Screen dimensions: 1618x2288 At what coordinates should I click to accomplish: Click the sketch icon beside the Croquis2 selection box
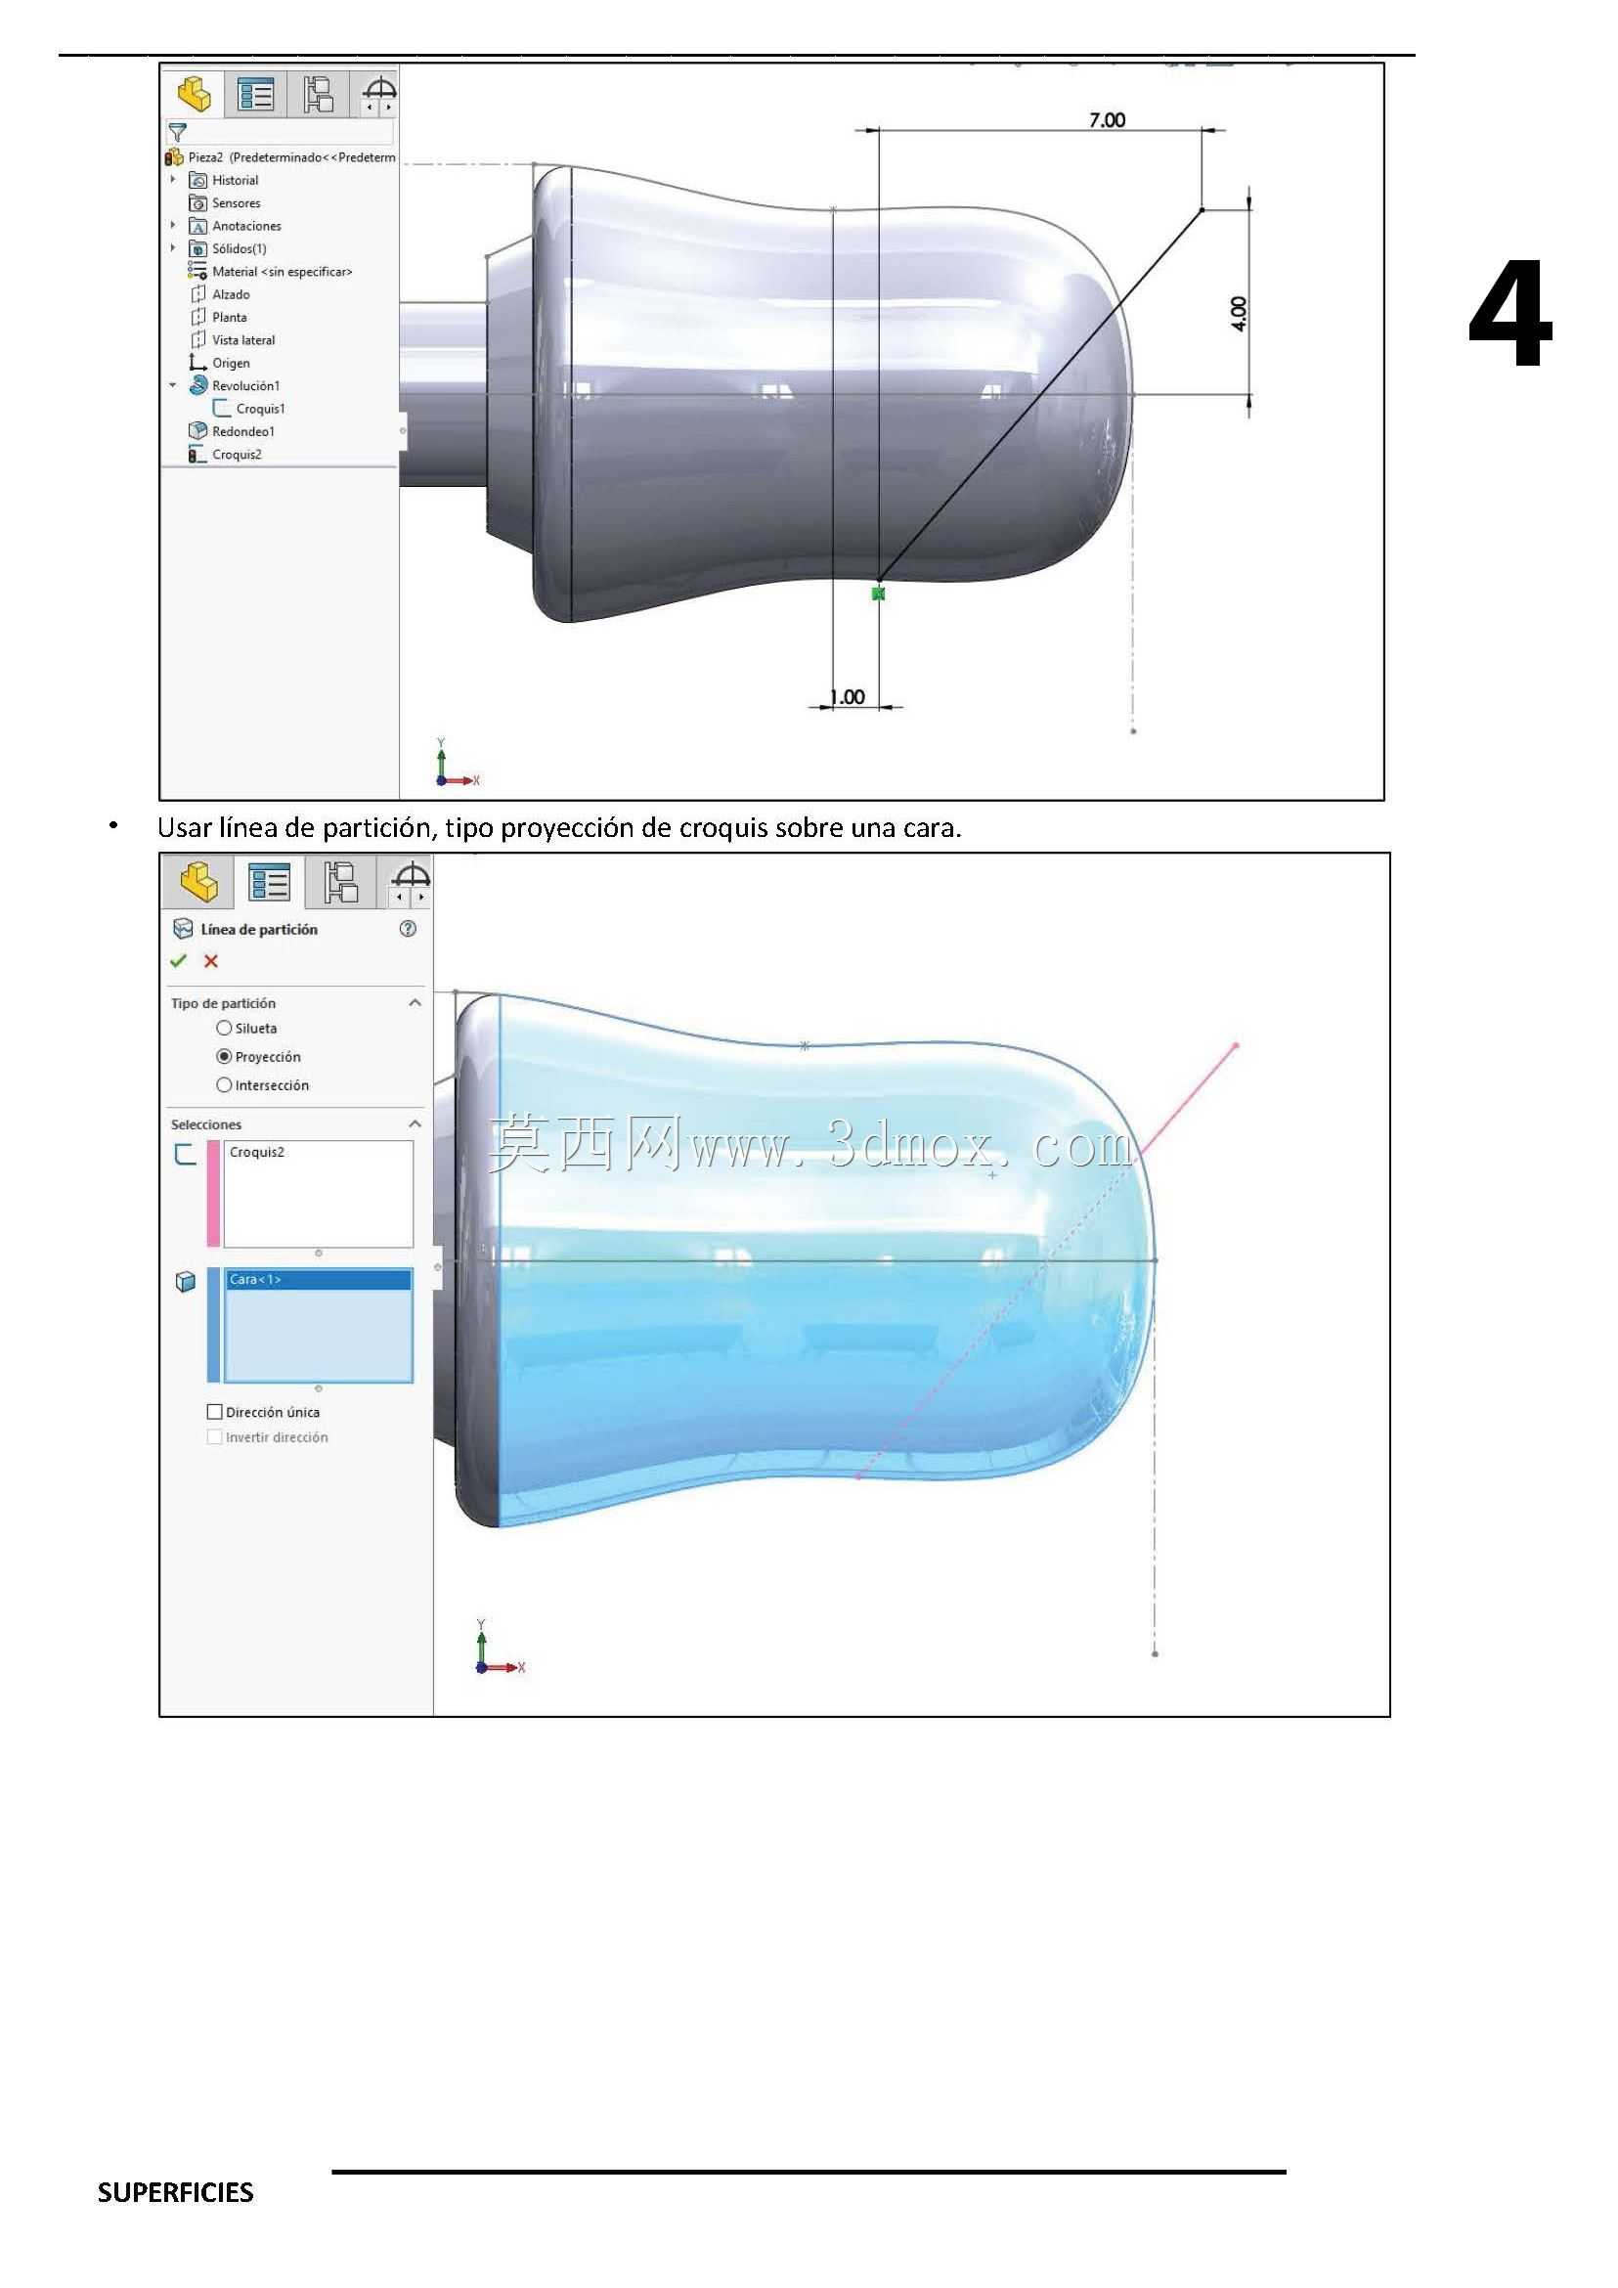186,1155
